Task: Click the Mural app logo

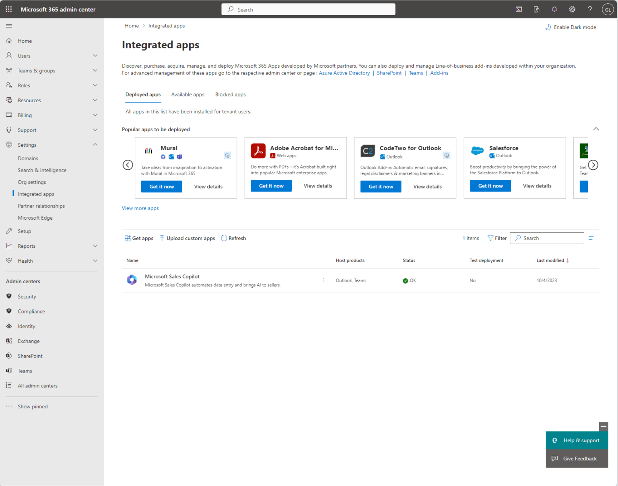Action: (148, 151)
